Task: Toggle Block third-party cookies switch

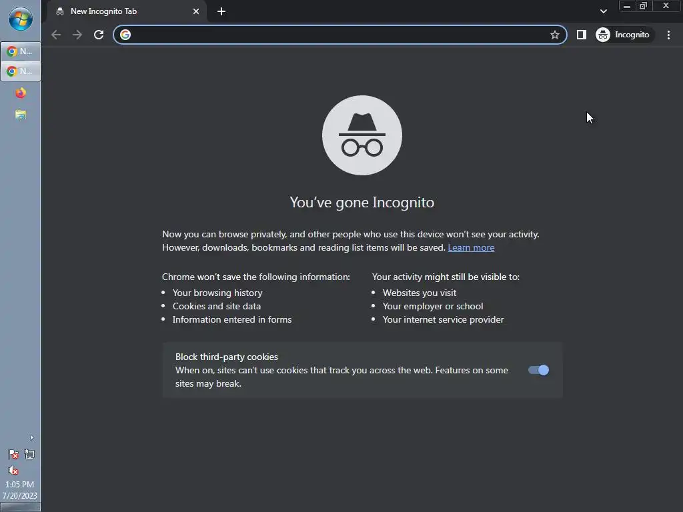Action: (538, 370)
